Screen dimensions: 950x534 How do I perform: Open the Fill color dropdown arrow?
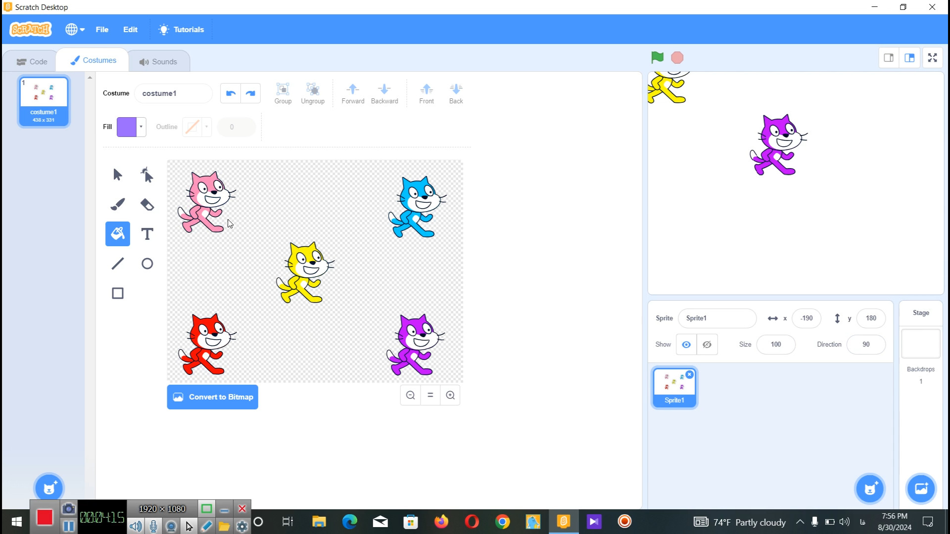point(141,127)
